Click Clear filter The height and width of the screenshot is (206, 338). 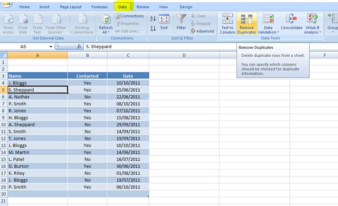tap(198, 16)
